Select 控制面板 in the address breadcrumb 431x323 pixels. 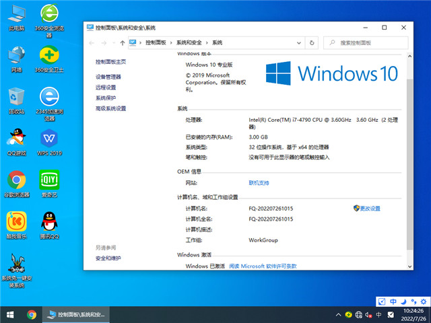(156, 42)
